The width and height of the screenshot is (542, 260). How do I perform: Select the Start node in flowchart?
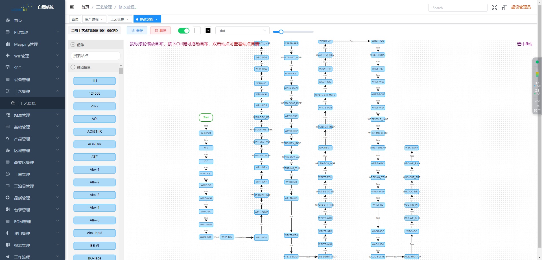[206, 117]
